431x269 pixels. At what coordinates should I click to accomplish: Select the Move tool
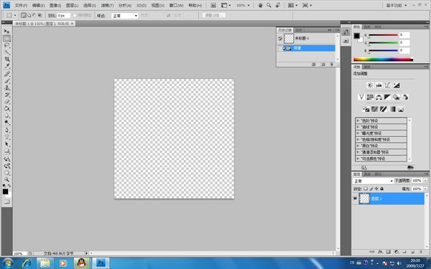(x=6, y=32)
